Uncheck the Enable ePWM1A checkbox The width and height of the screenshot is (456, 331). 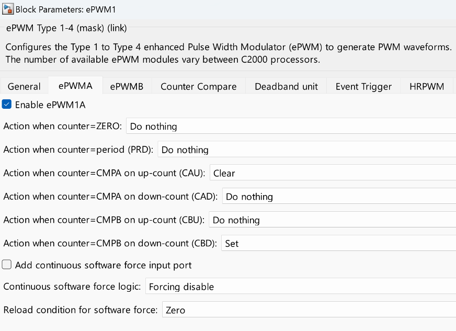tap(7, 105)
